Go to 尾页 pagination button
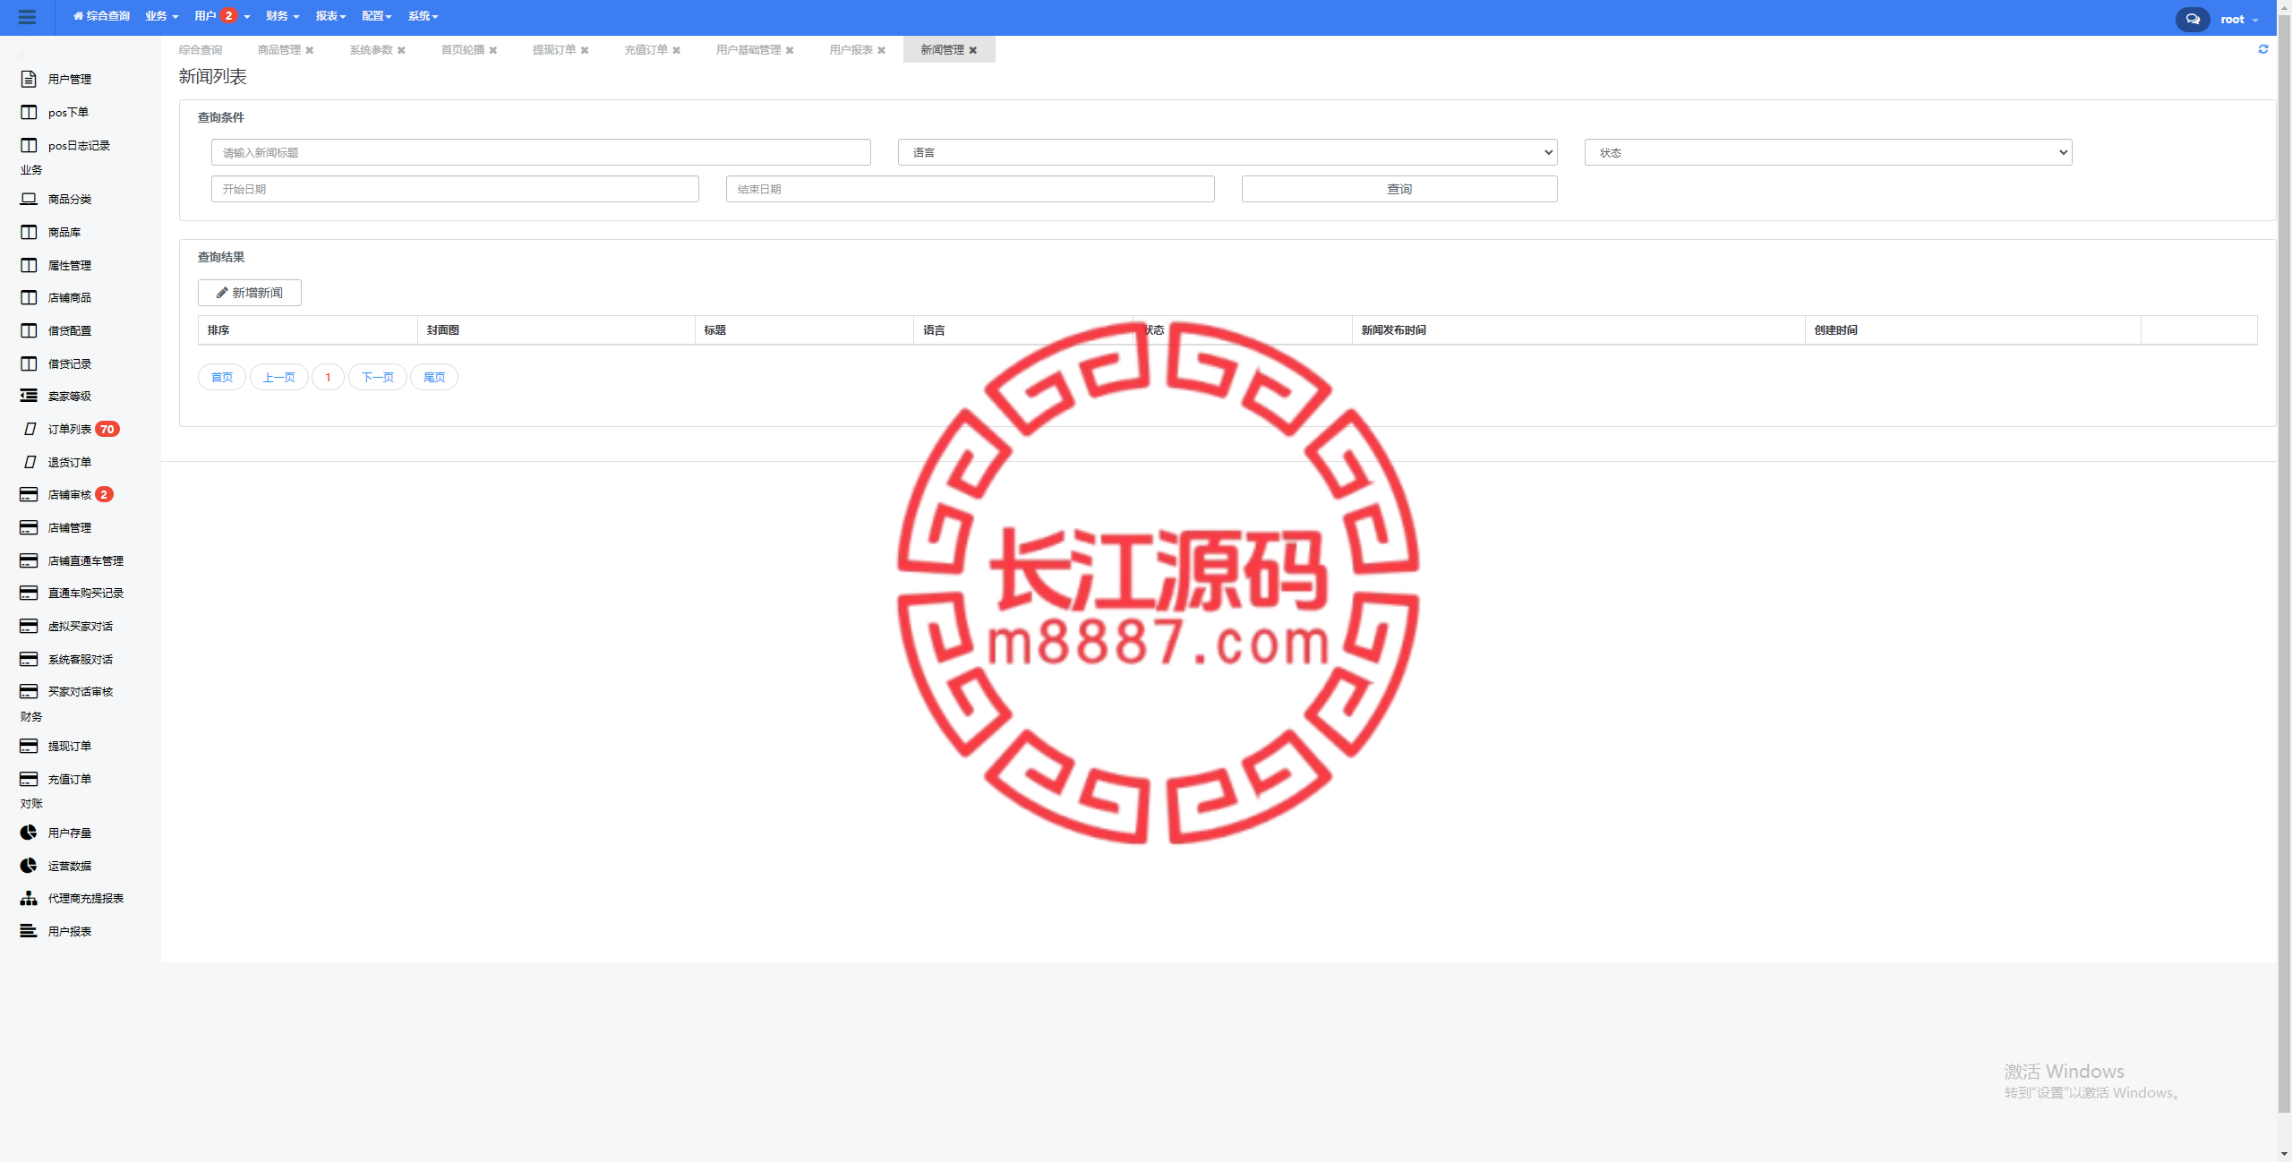The image size is (2292, 1162). (x=434, y=377)
